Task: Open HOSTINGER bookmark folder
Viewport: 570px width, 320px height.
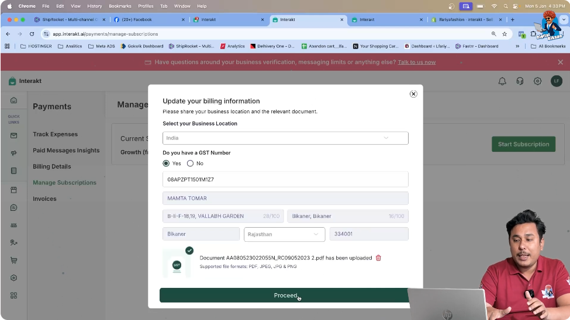Action: (36, 46)
